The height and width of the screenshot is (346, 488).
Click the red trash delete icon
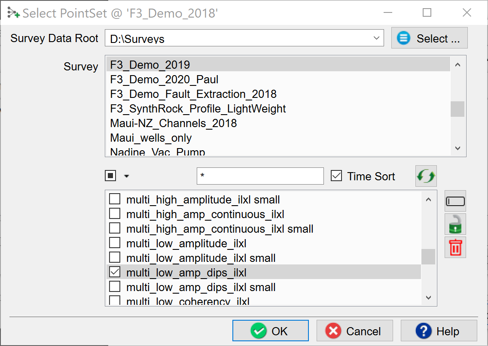coord(455,248)
